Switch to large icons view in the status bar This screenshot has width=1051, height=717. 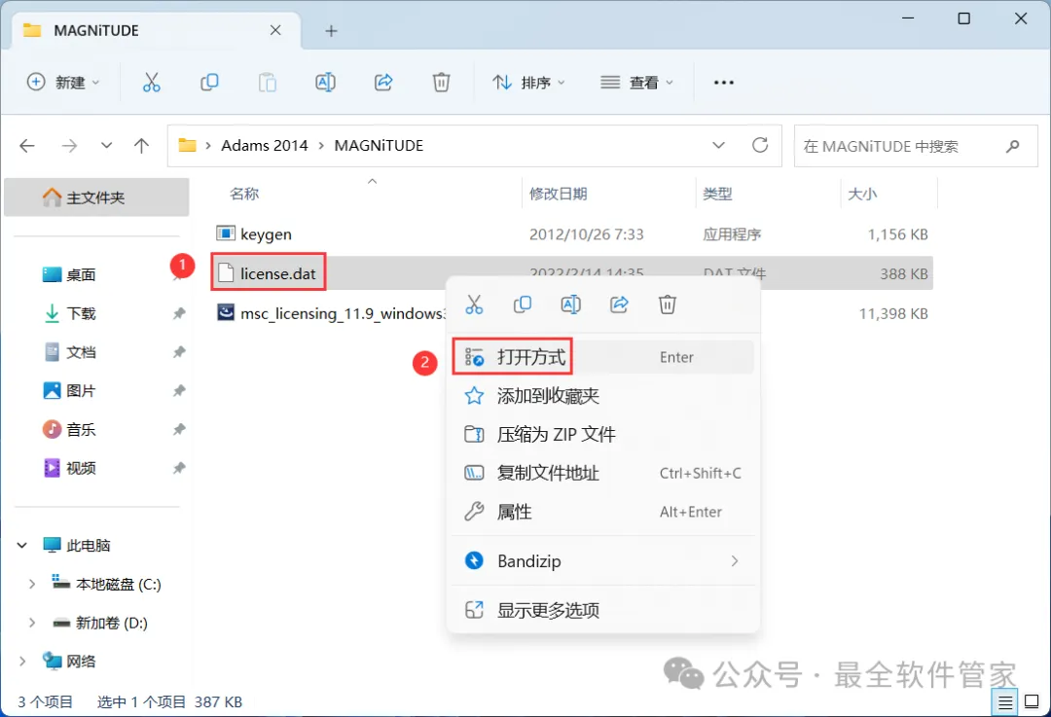pos(1033,702)
